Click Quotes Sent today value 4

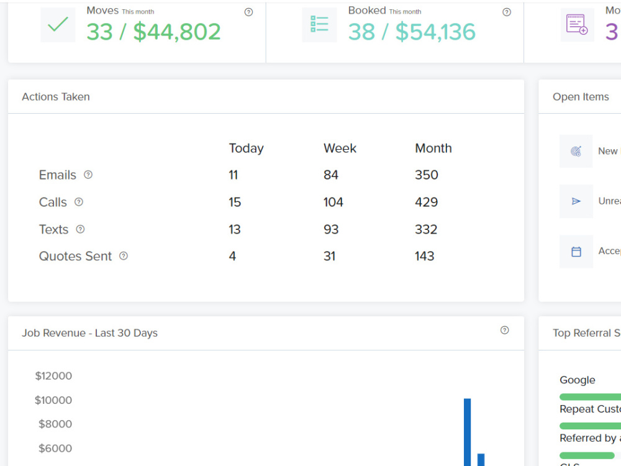[x=232, y=257]
